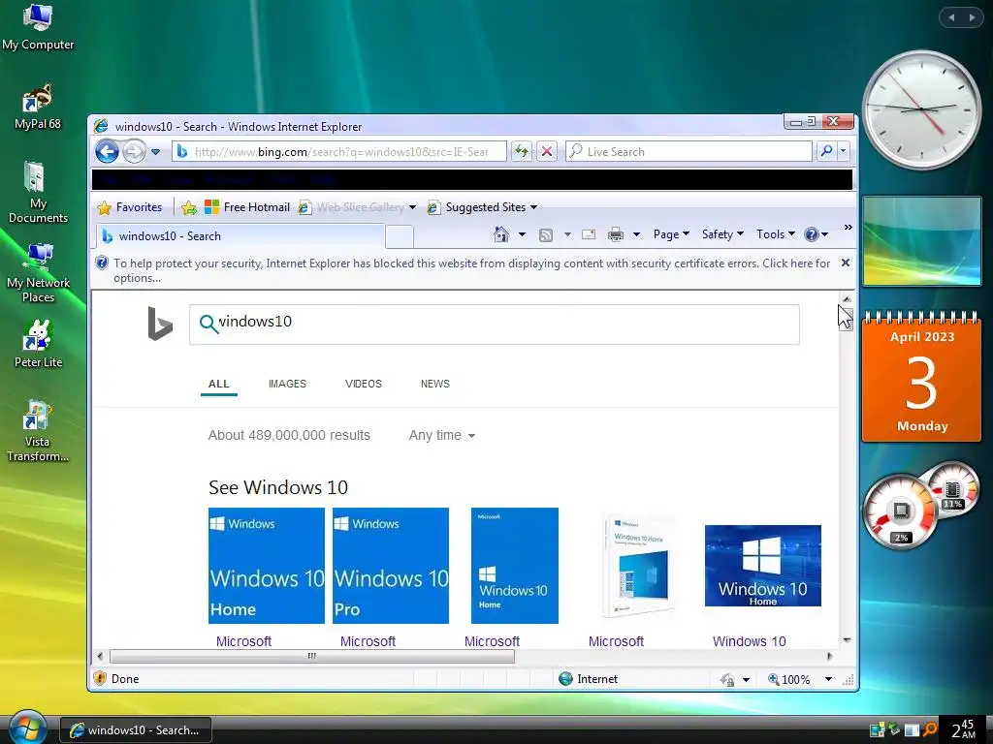The width and height of the screenshot is (993, 744).
Task: Open the Safety menu
Action: [x=722, y=234]
